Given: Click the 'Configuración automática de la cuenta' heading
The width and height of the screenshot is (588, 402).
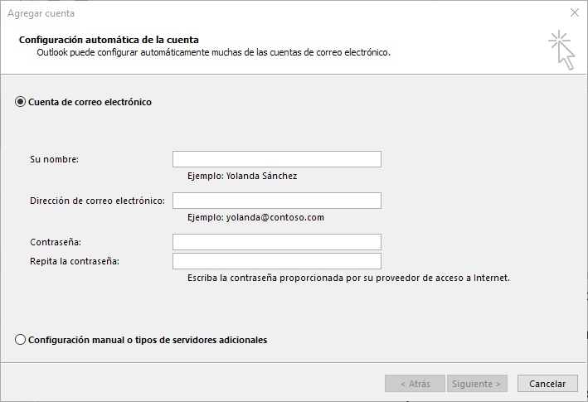Looking at the screenshot, I should [x=109, y=40].
